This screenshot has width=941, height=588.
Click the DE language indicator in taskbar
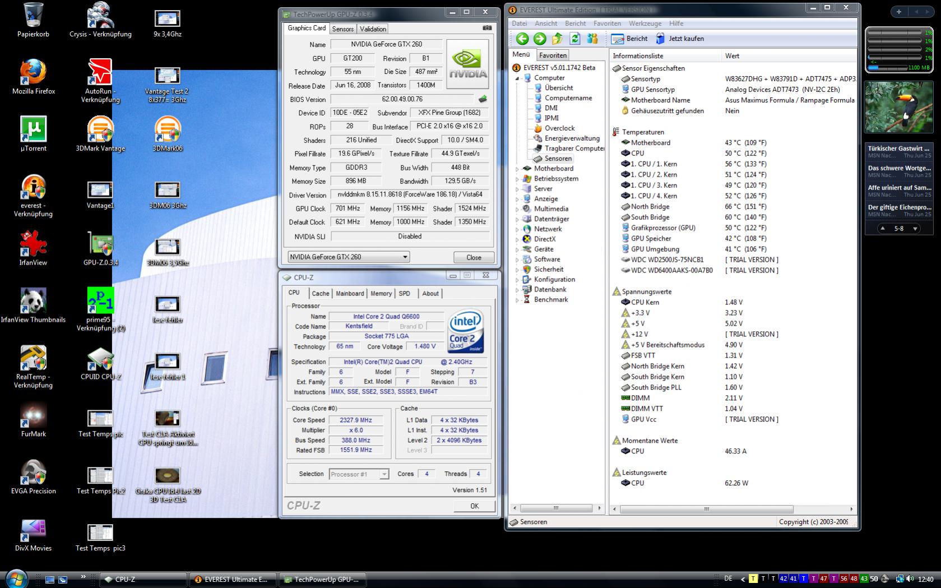click(728, 578)
